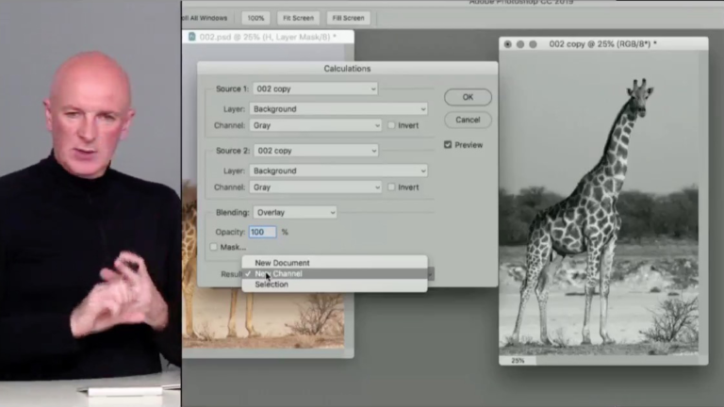Viewport: 724px width, 407px height.
Task: Expand the Blending mode dropdown showing Overlay
Action: pos(292,213)
